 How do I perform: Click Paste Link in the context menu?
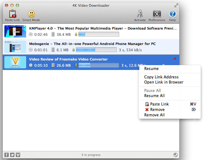point(159,104)
